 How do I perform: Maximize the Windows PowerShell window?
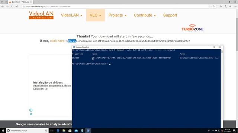[x=214, y=47]
